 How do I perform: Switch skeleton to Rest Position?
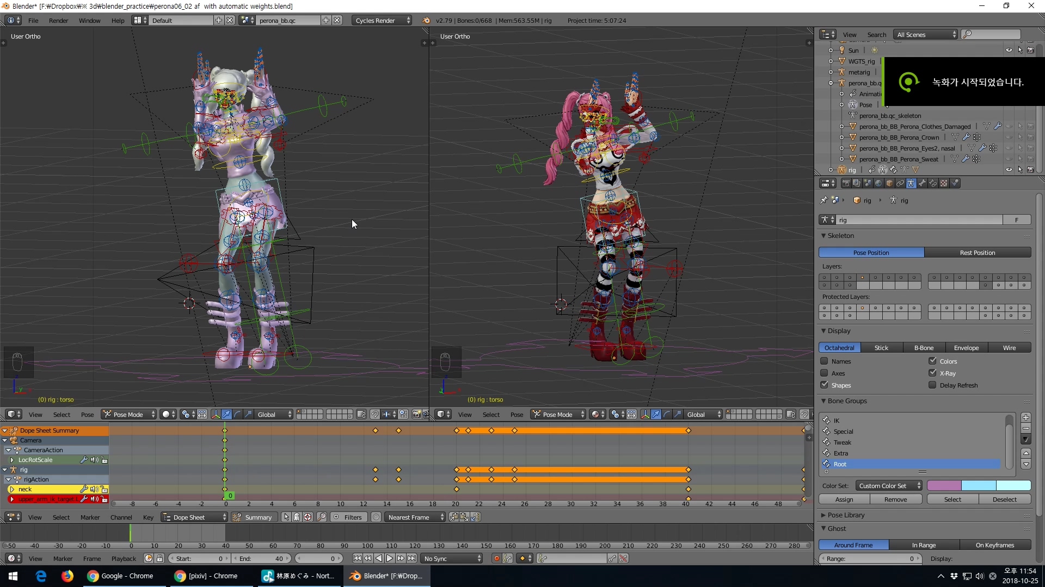978,252
